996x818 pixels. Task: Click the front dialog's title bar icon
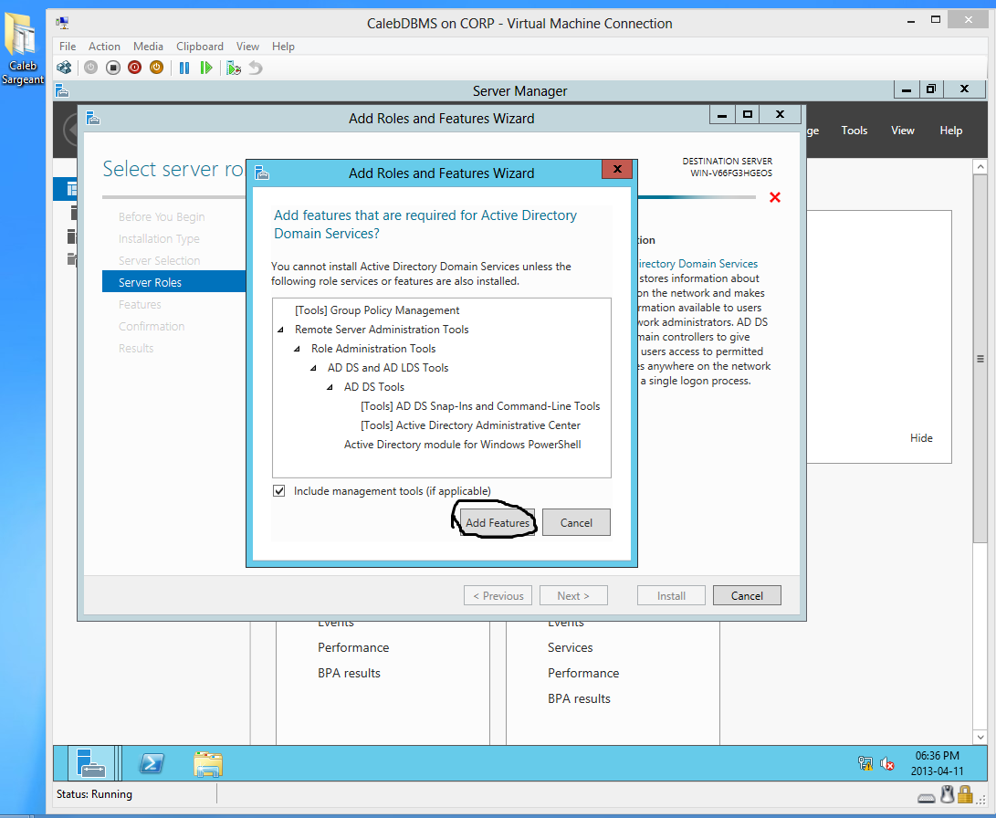(262, 173)
